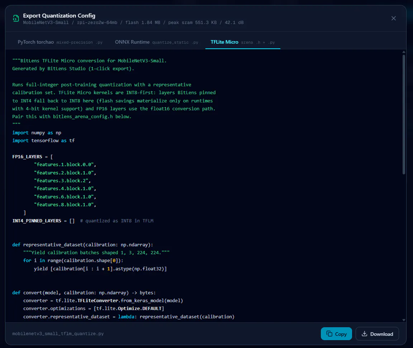Close the Export Quantization Config dialog
The image size is (413, 348).
coord(394,18)
